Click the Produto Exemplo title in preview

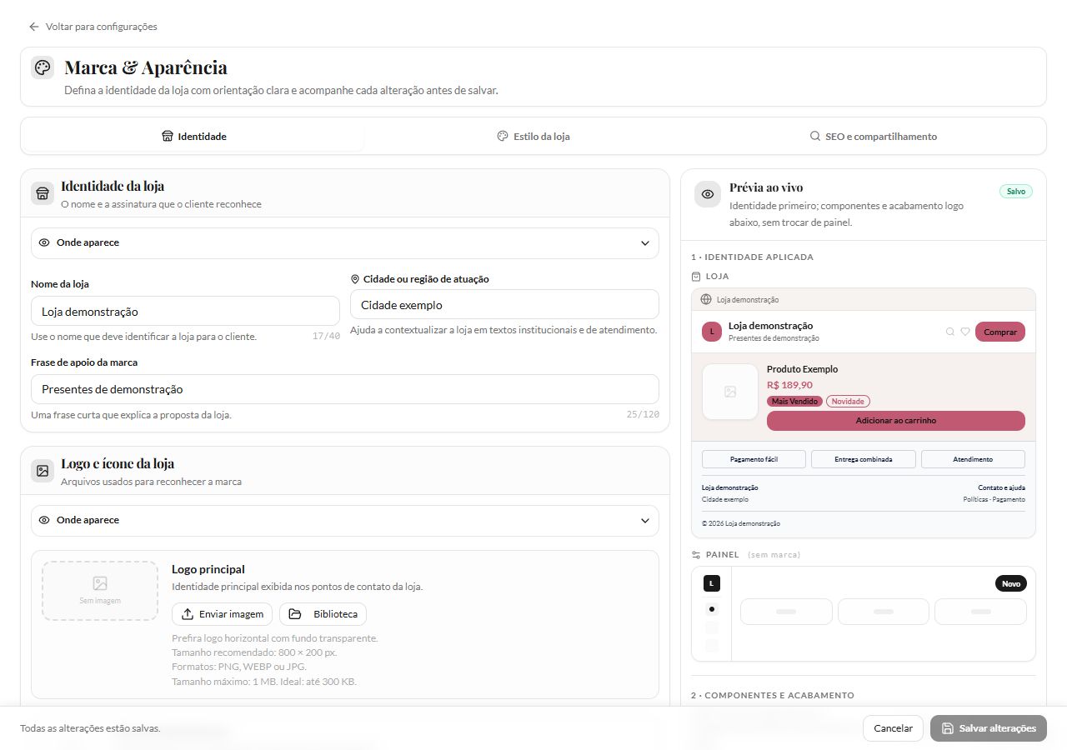tap(803, 369)
